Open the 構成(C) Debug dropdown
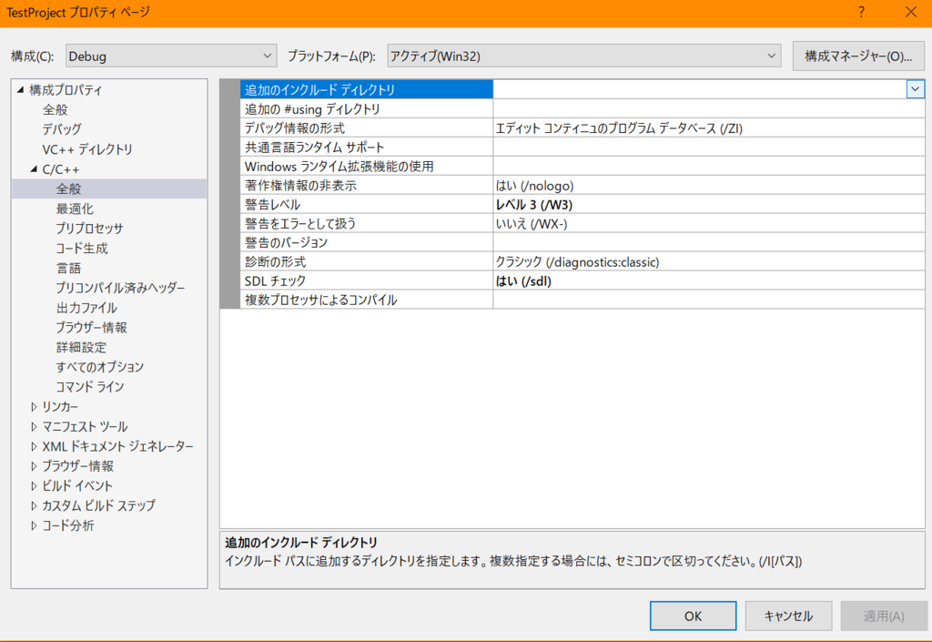Image resolution: width=932 pixels, height=642 pixels. pos(171,56)
